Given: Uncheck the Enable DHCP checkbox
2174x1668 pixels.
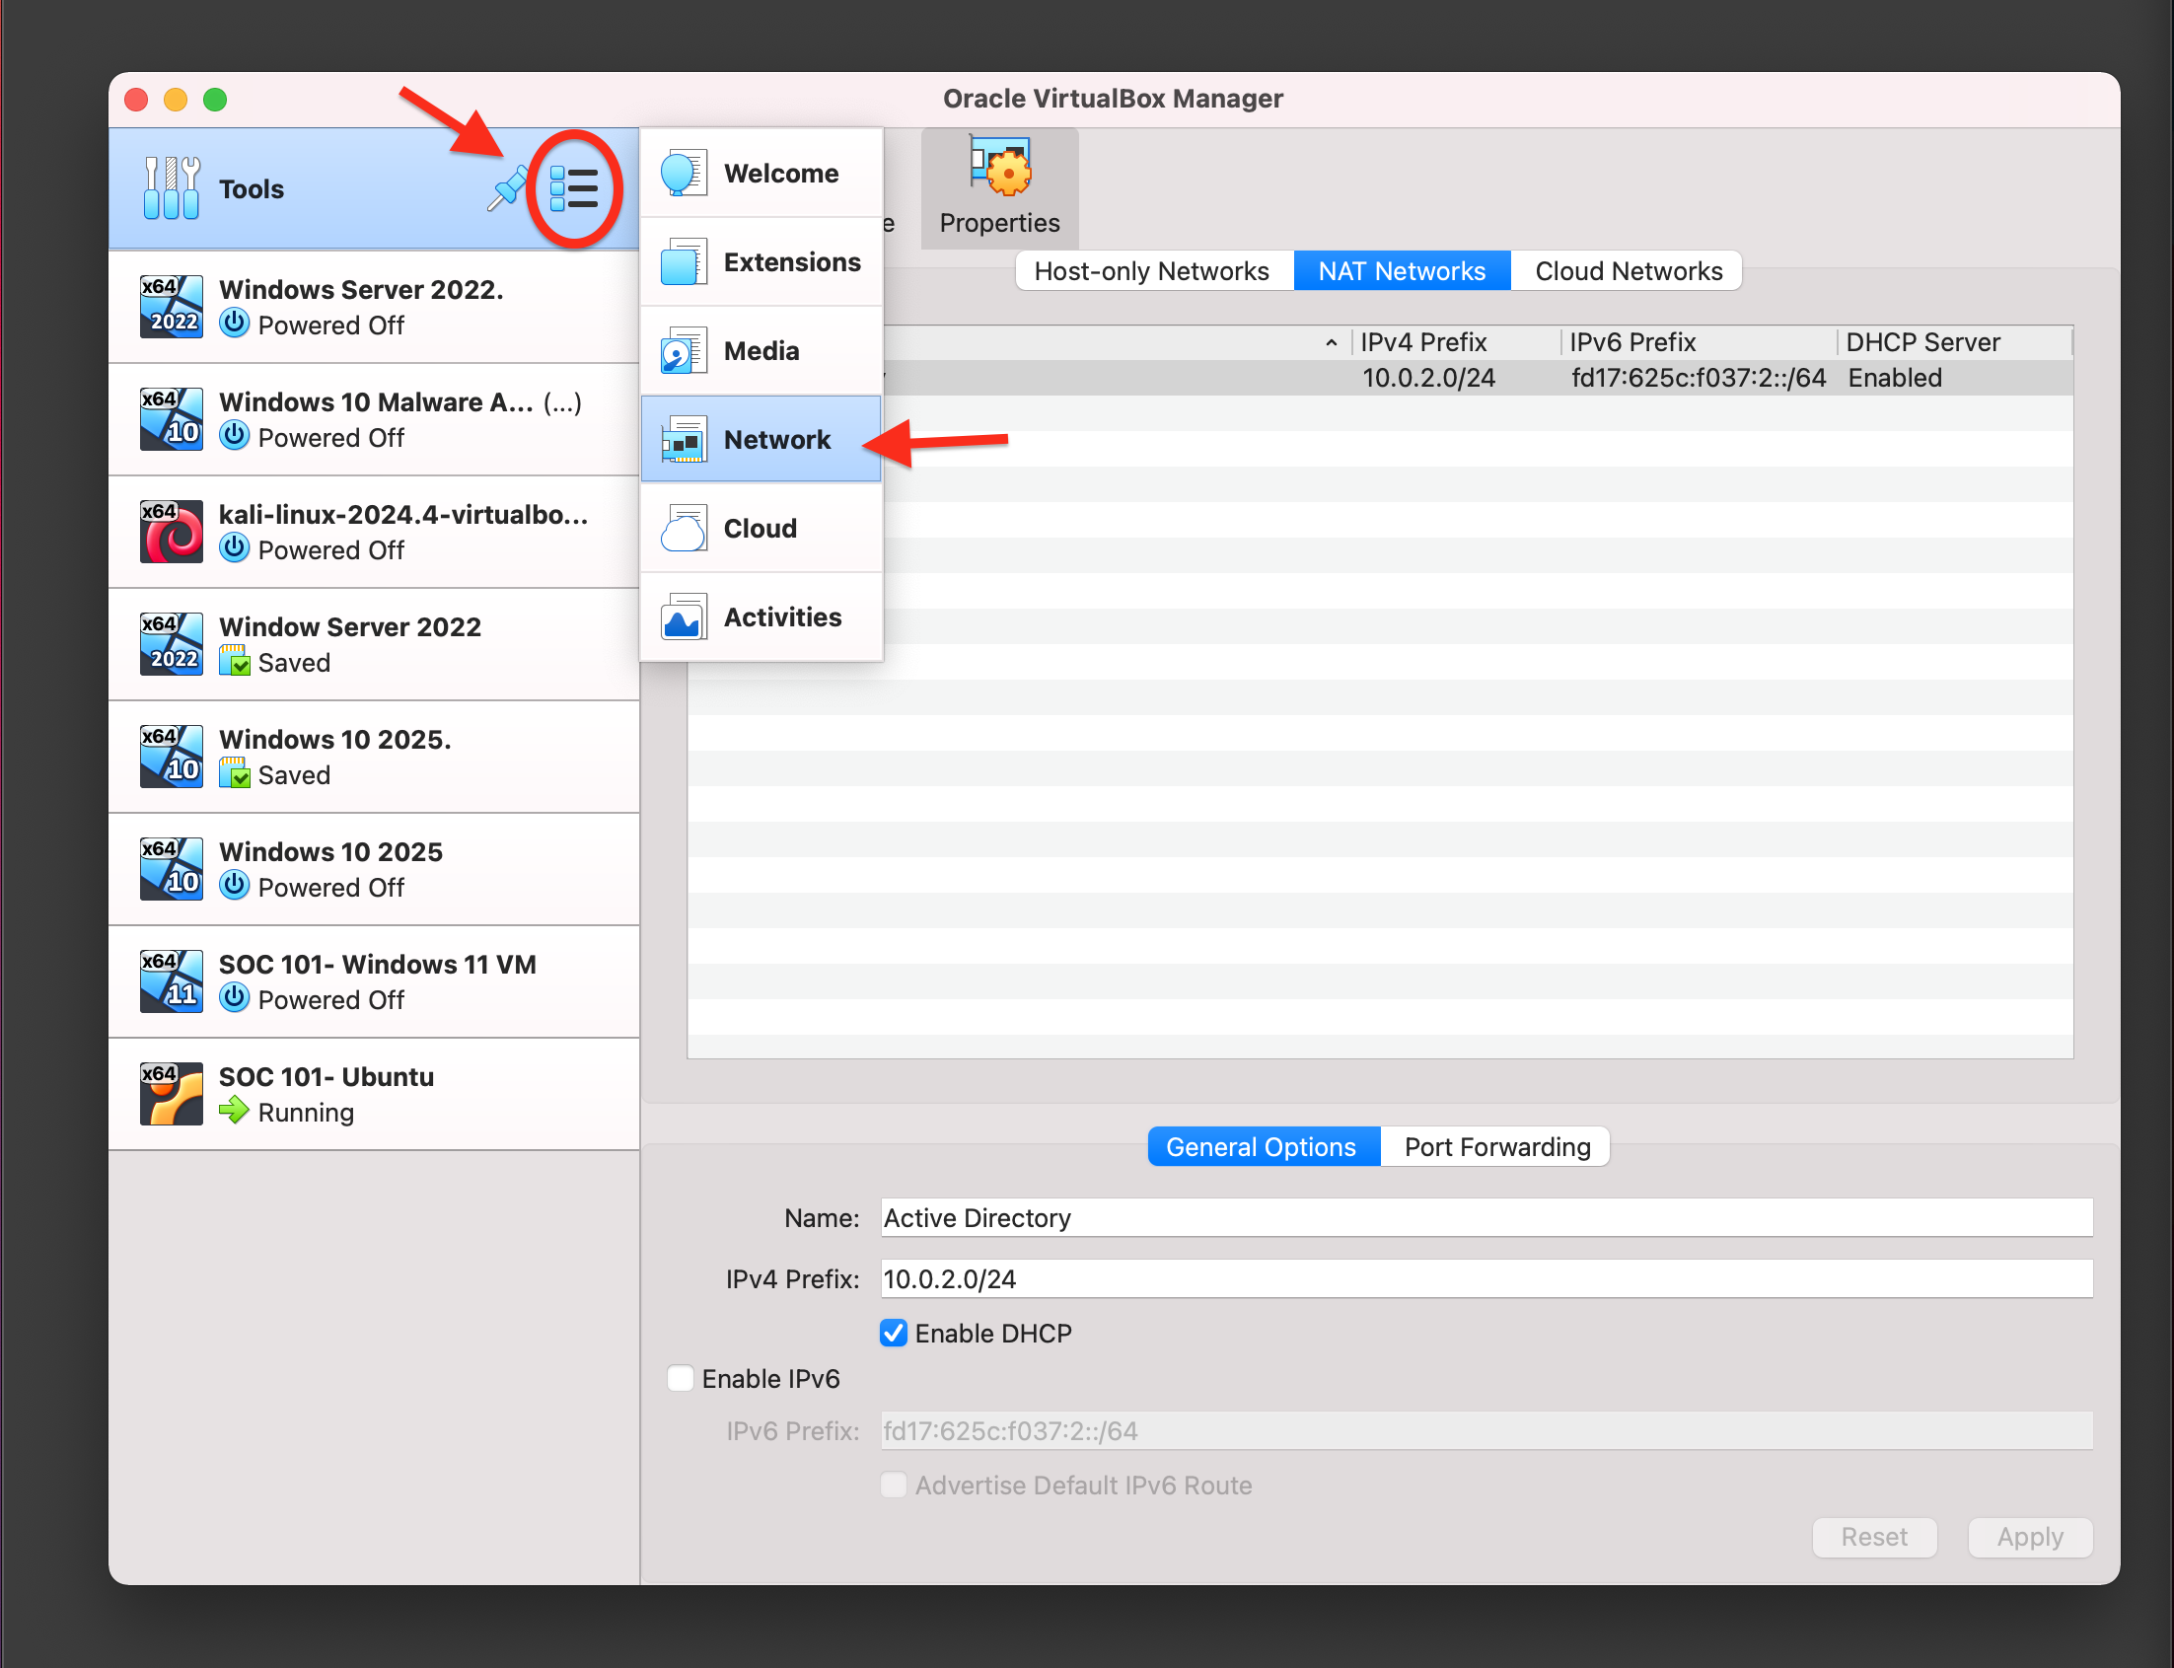Looking at the screenshot, I should pyautogui.click(x=894, y=1333).
